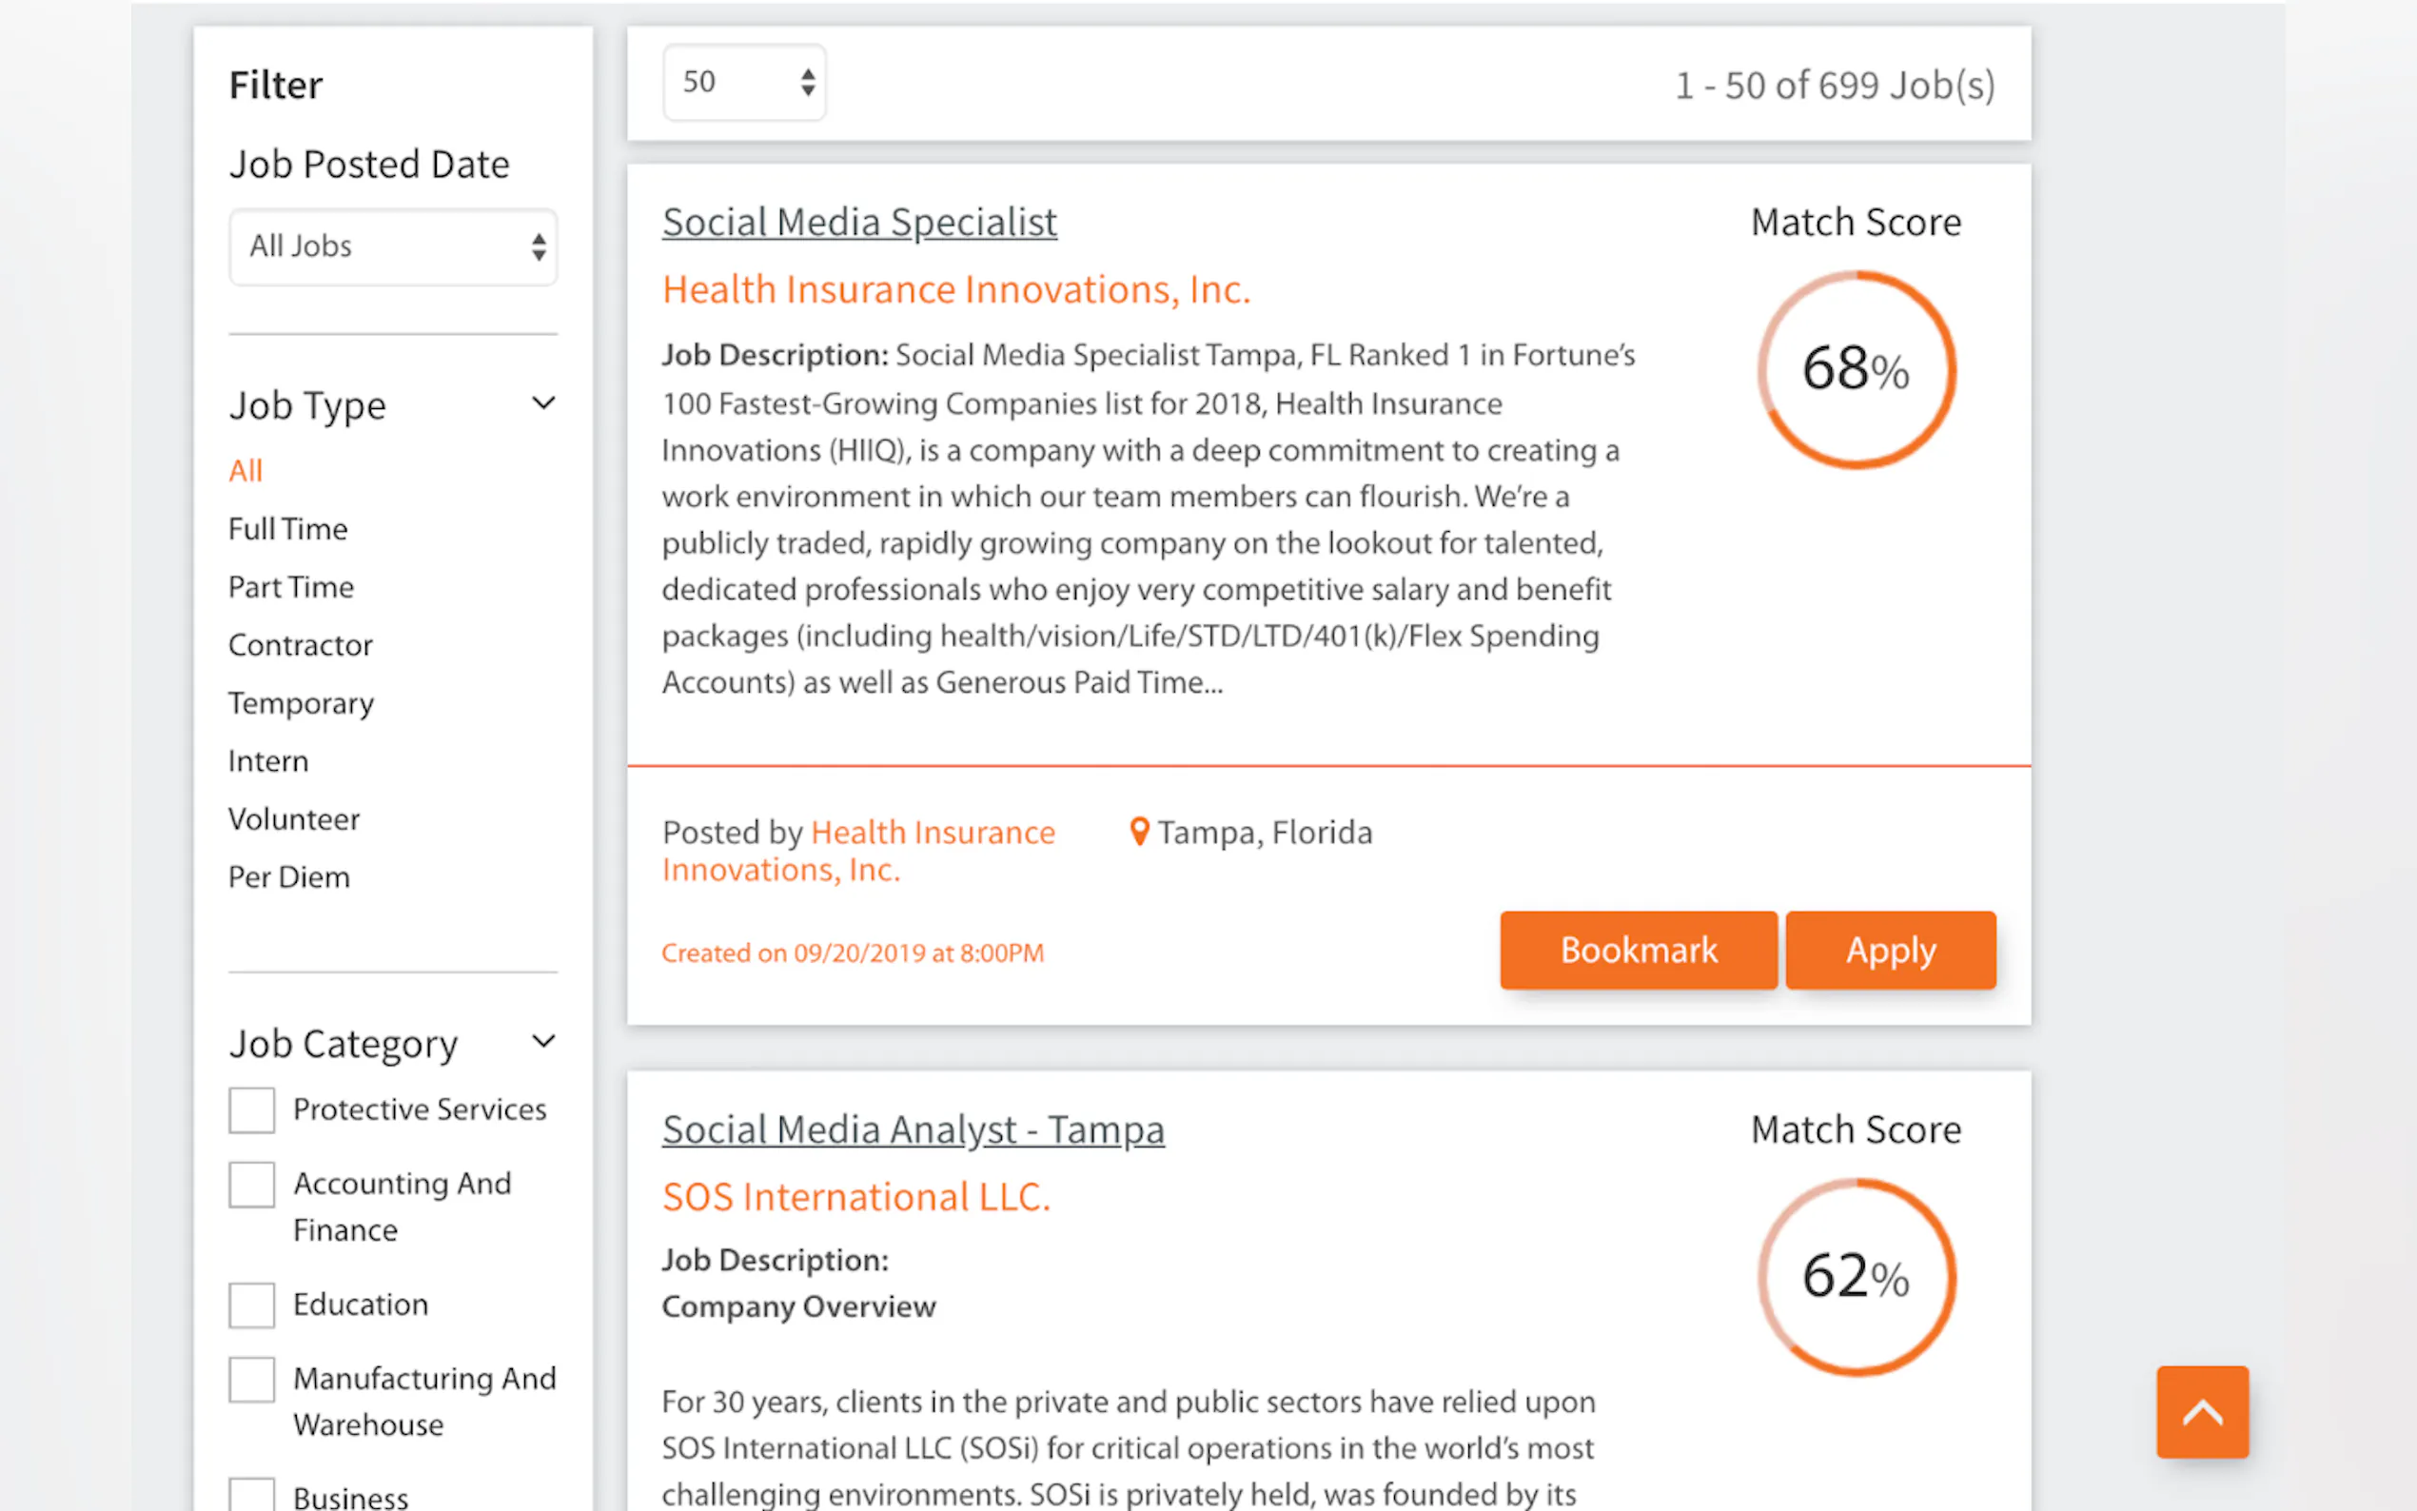Screen dimensions: 2417x1511
Task: Click the location pin beside Tampa, Florida
Action: pos(1138,832)
